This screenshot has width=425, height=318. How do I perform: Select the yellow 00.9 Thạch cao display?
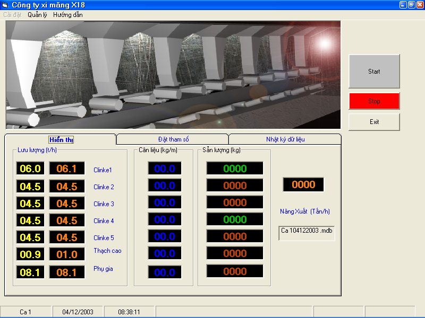[x=30, y=254]
